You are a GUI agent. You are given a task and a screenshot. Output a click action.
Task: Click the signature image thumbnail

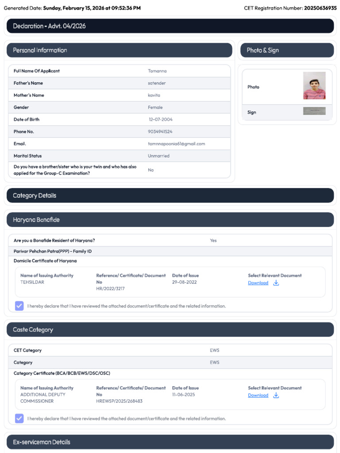pyautogui.click(x=314, y=111)
